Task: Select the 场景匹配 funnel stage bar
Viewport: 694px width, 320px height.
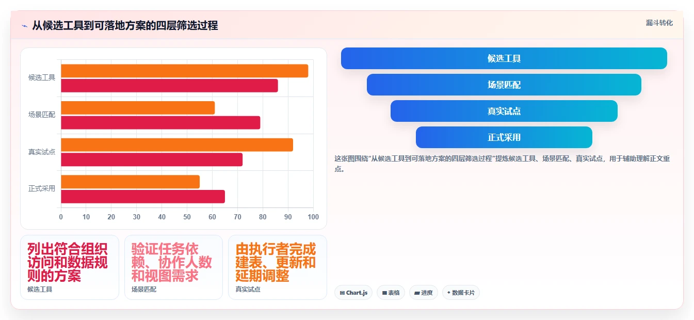Action: click(x=504, y=85)
